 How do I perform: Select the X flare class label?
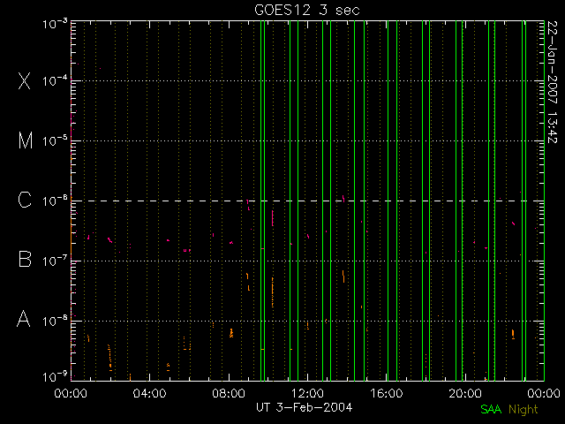point(24,80)
